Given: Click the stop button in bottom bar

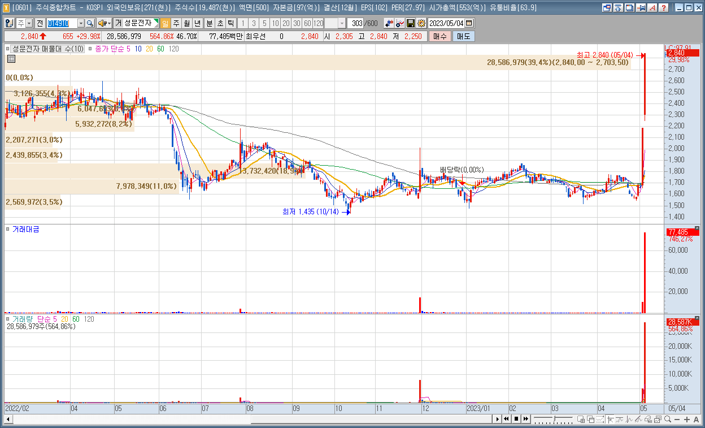Looking at the screenshot, I should (516, 419).
